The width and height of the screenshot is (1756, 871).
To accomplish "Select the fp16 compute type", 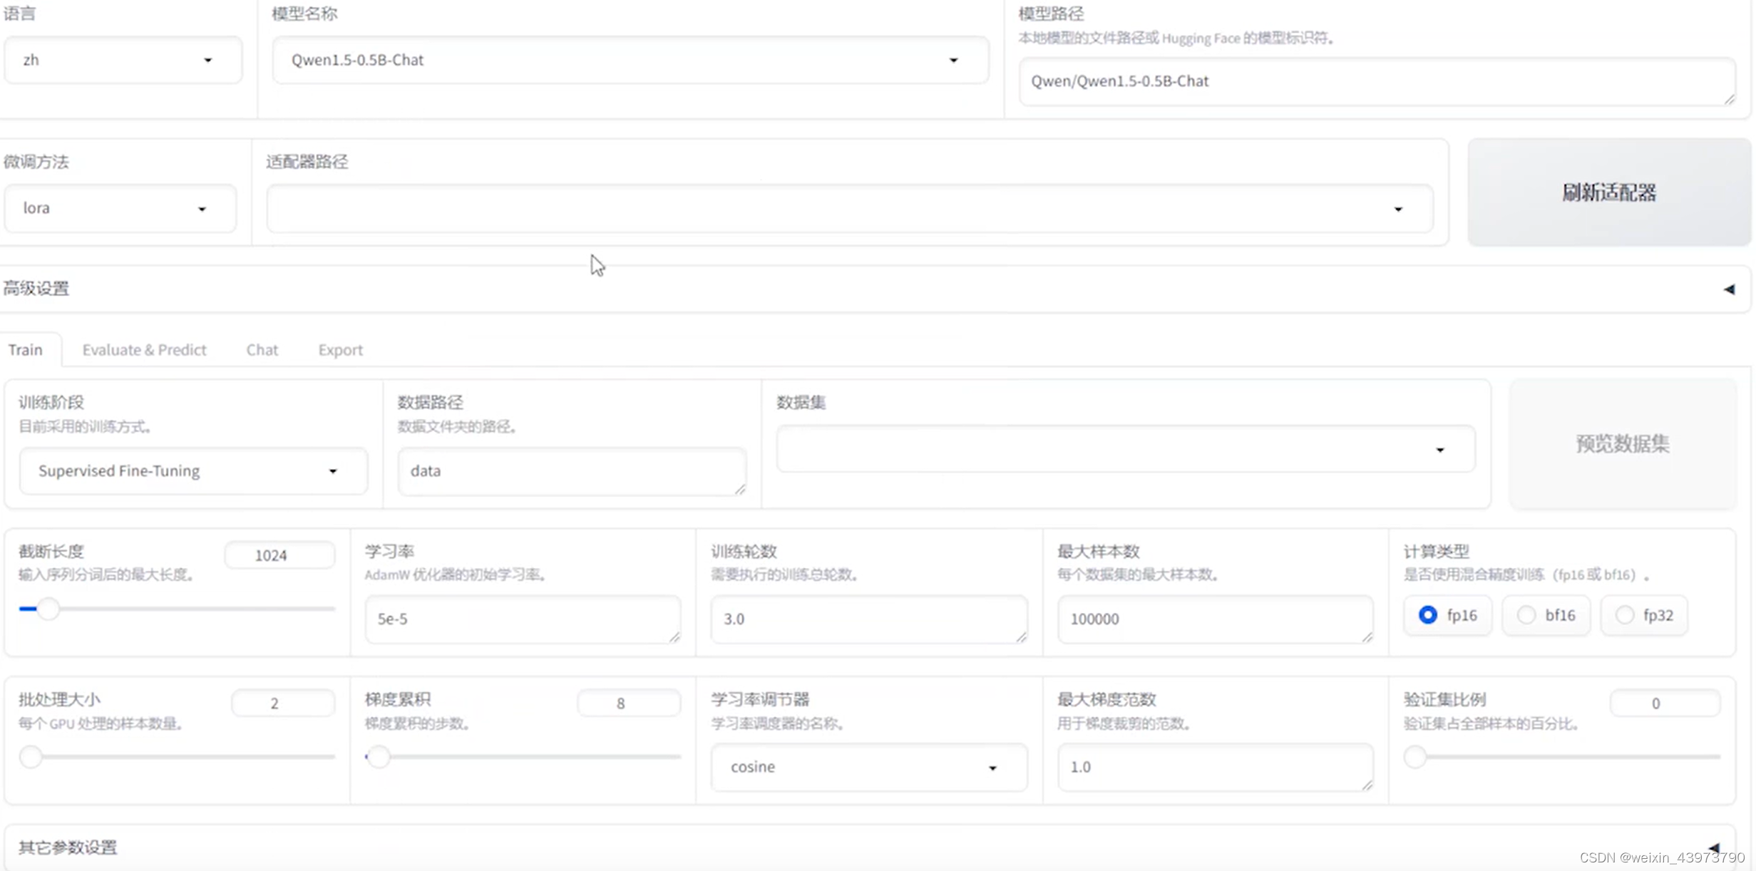I will [1427, 615].
